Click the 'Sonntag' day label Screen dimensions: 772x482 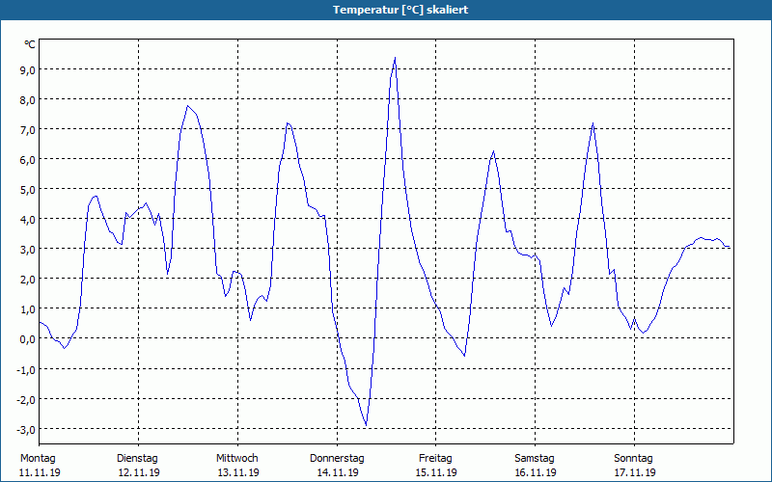coord(634,459)
